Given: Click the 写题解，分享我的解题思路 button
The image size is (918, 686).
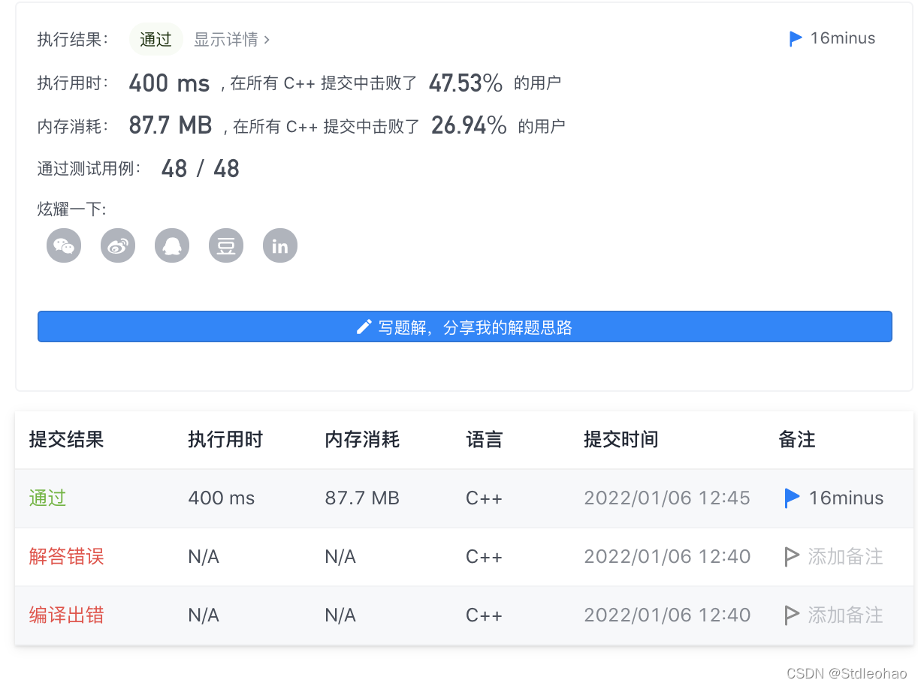Looking at the screenshot, I should (465, 326).
